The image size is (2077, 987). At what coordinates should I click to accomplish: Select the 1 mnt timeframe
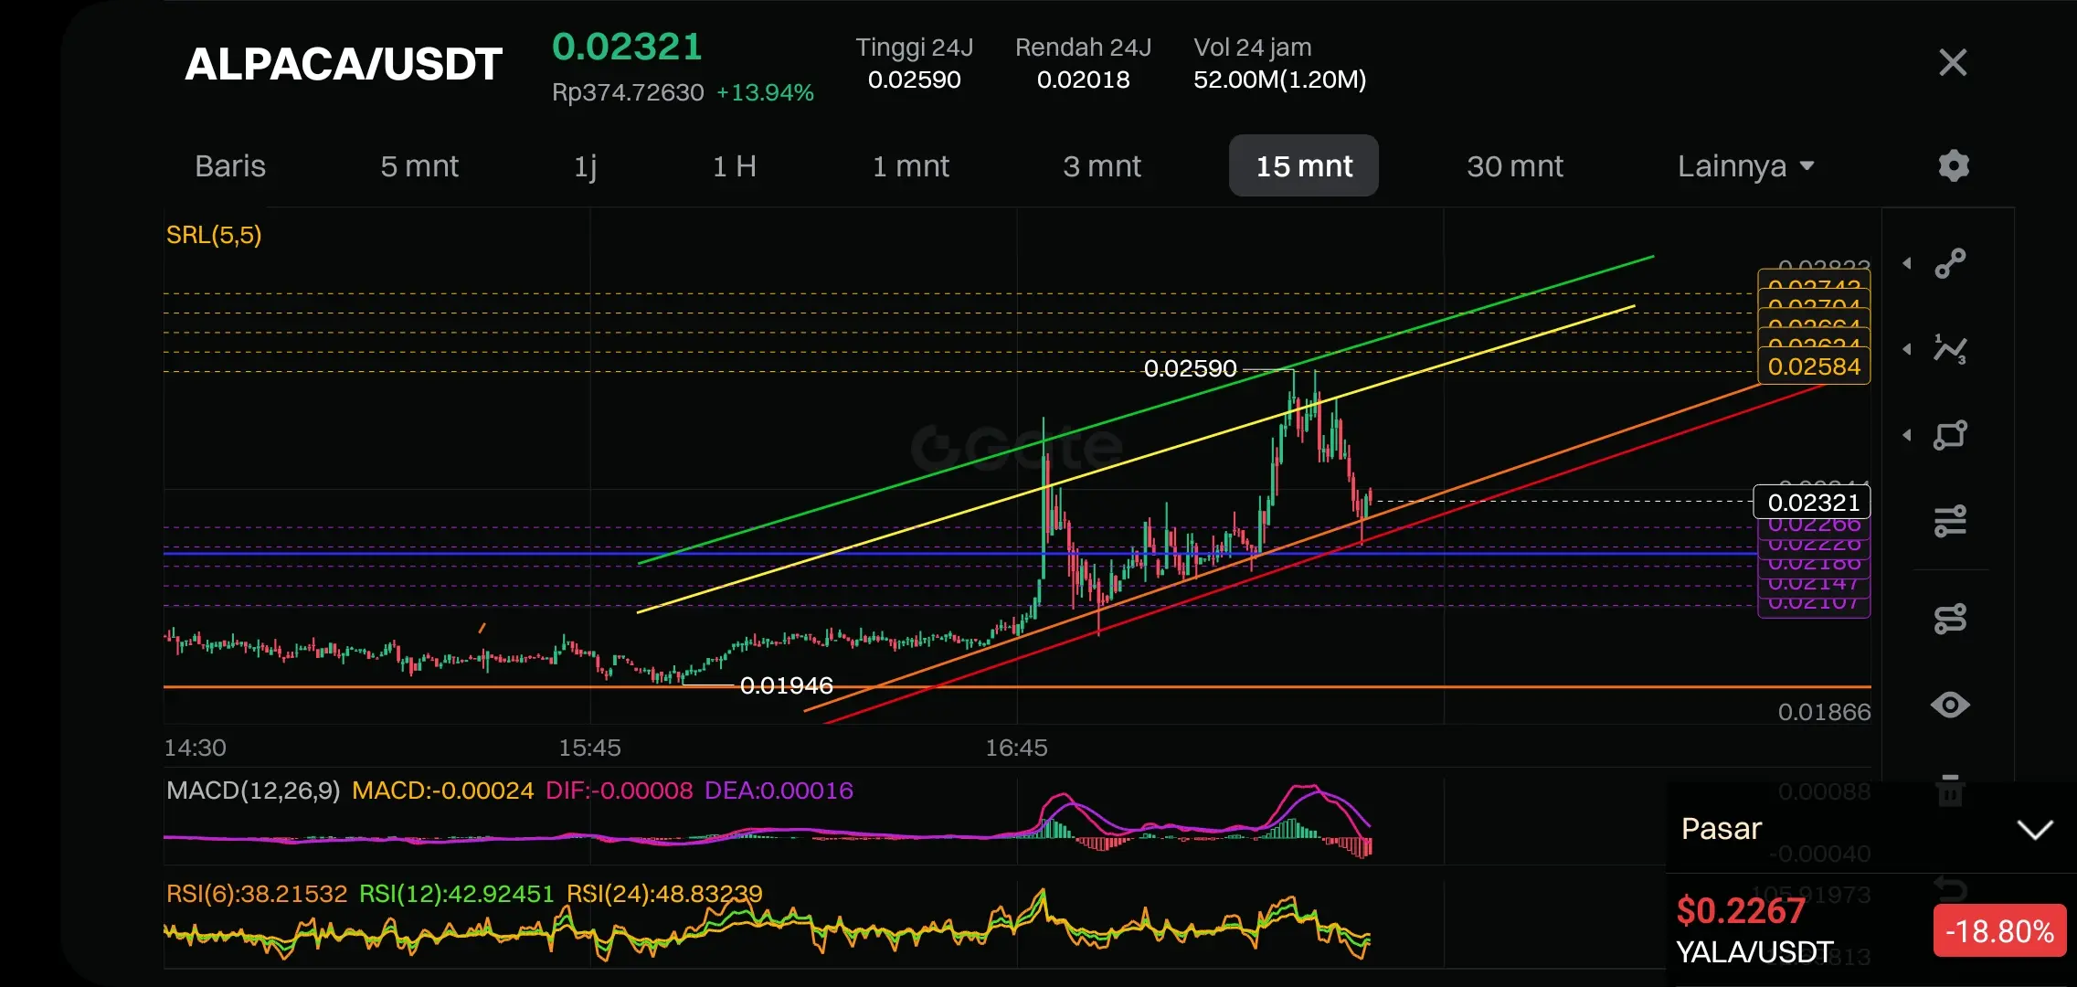pos(911,166)
